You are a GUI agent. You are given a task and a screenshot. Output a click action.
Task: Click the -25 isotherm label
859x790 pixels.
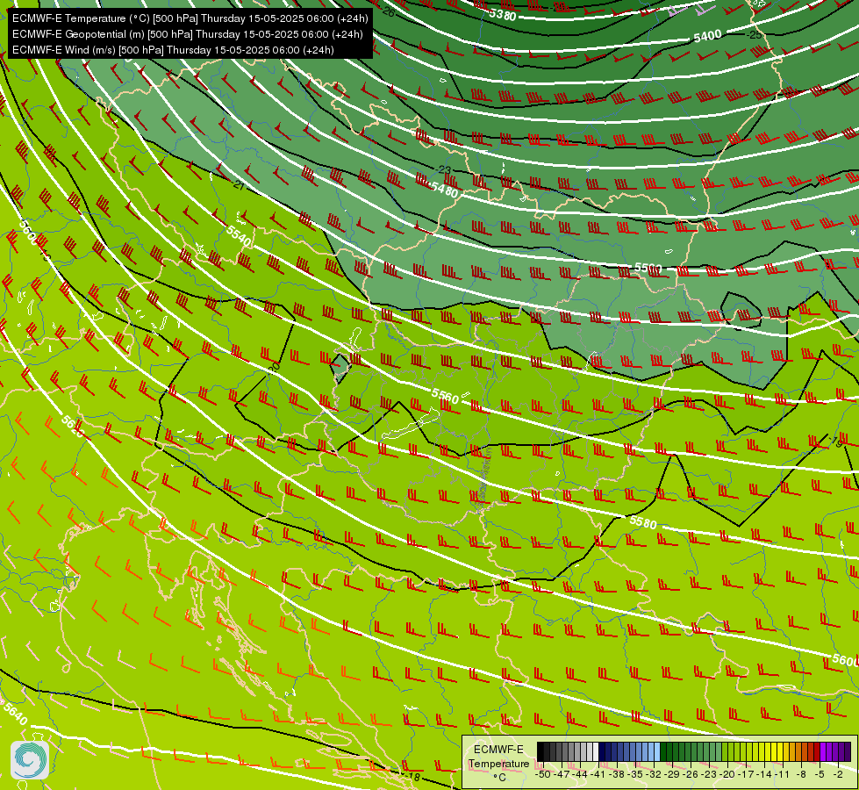(x=755, y=34)
